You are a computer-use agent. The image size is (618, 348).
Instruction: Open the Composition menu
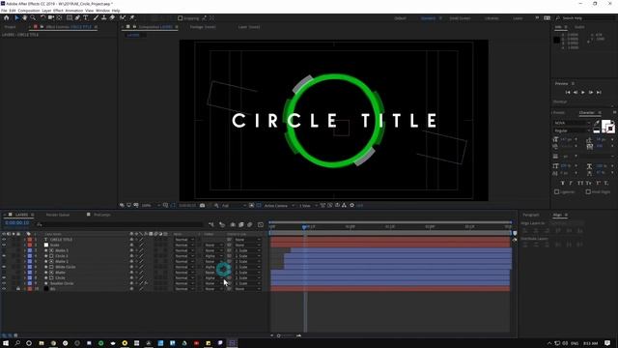(x=29, y=11)
